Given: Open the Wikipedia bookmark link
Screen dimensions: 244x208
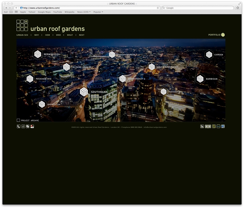Looking at the screenshot, I should coord(69,12).
